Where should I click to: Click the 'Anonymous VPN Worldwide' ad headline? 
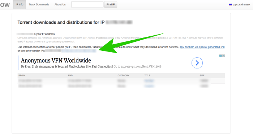pos(56,60)
